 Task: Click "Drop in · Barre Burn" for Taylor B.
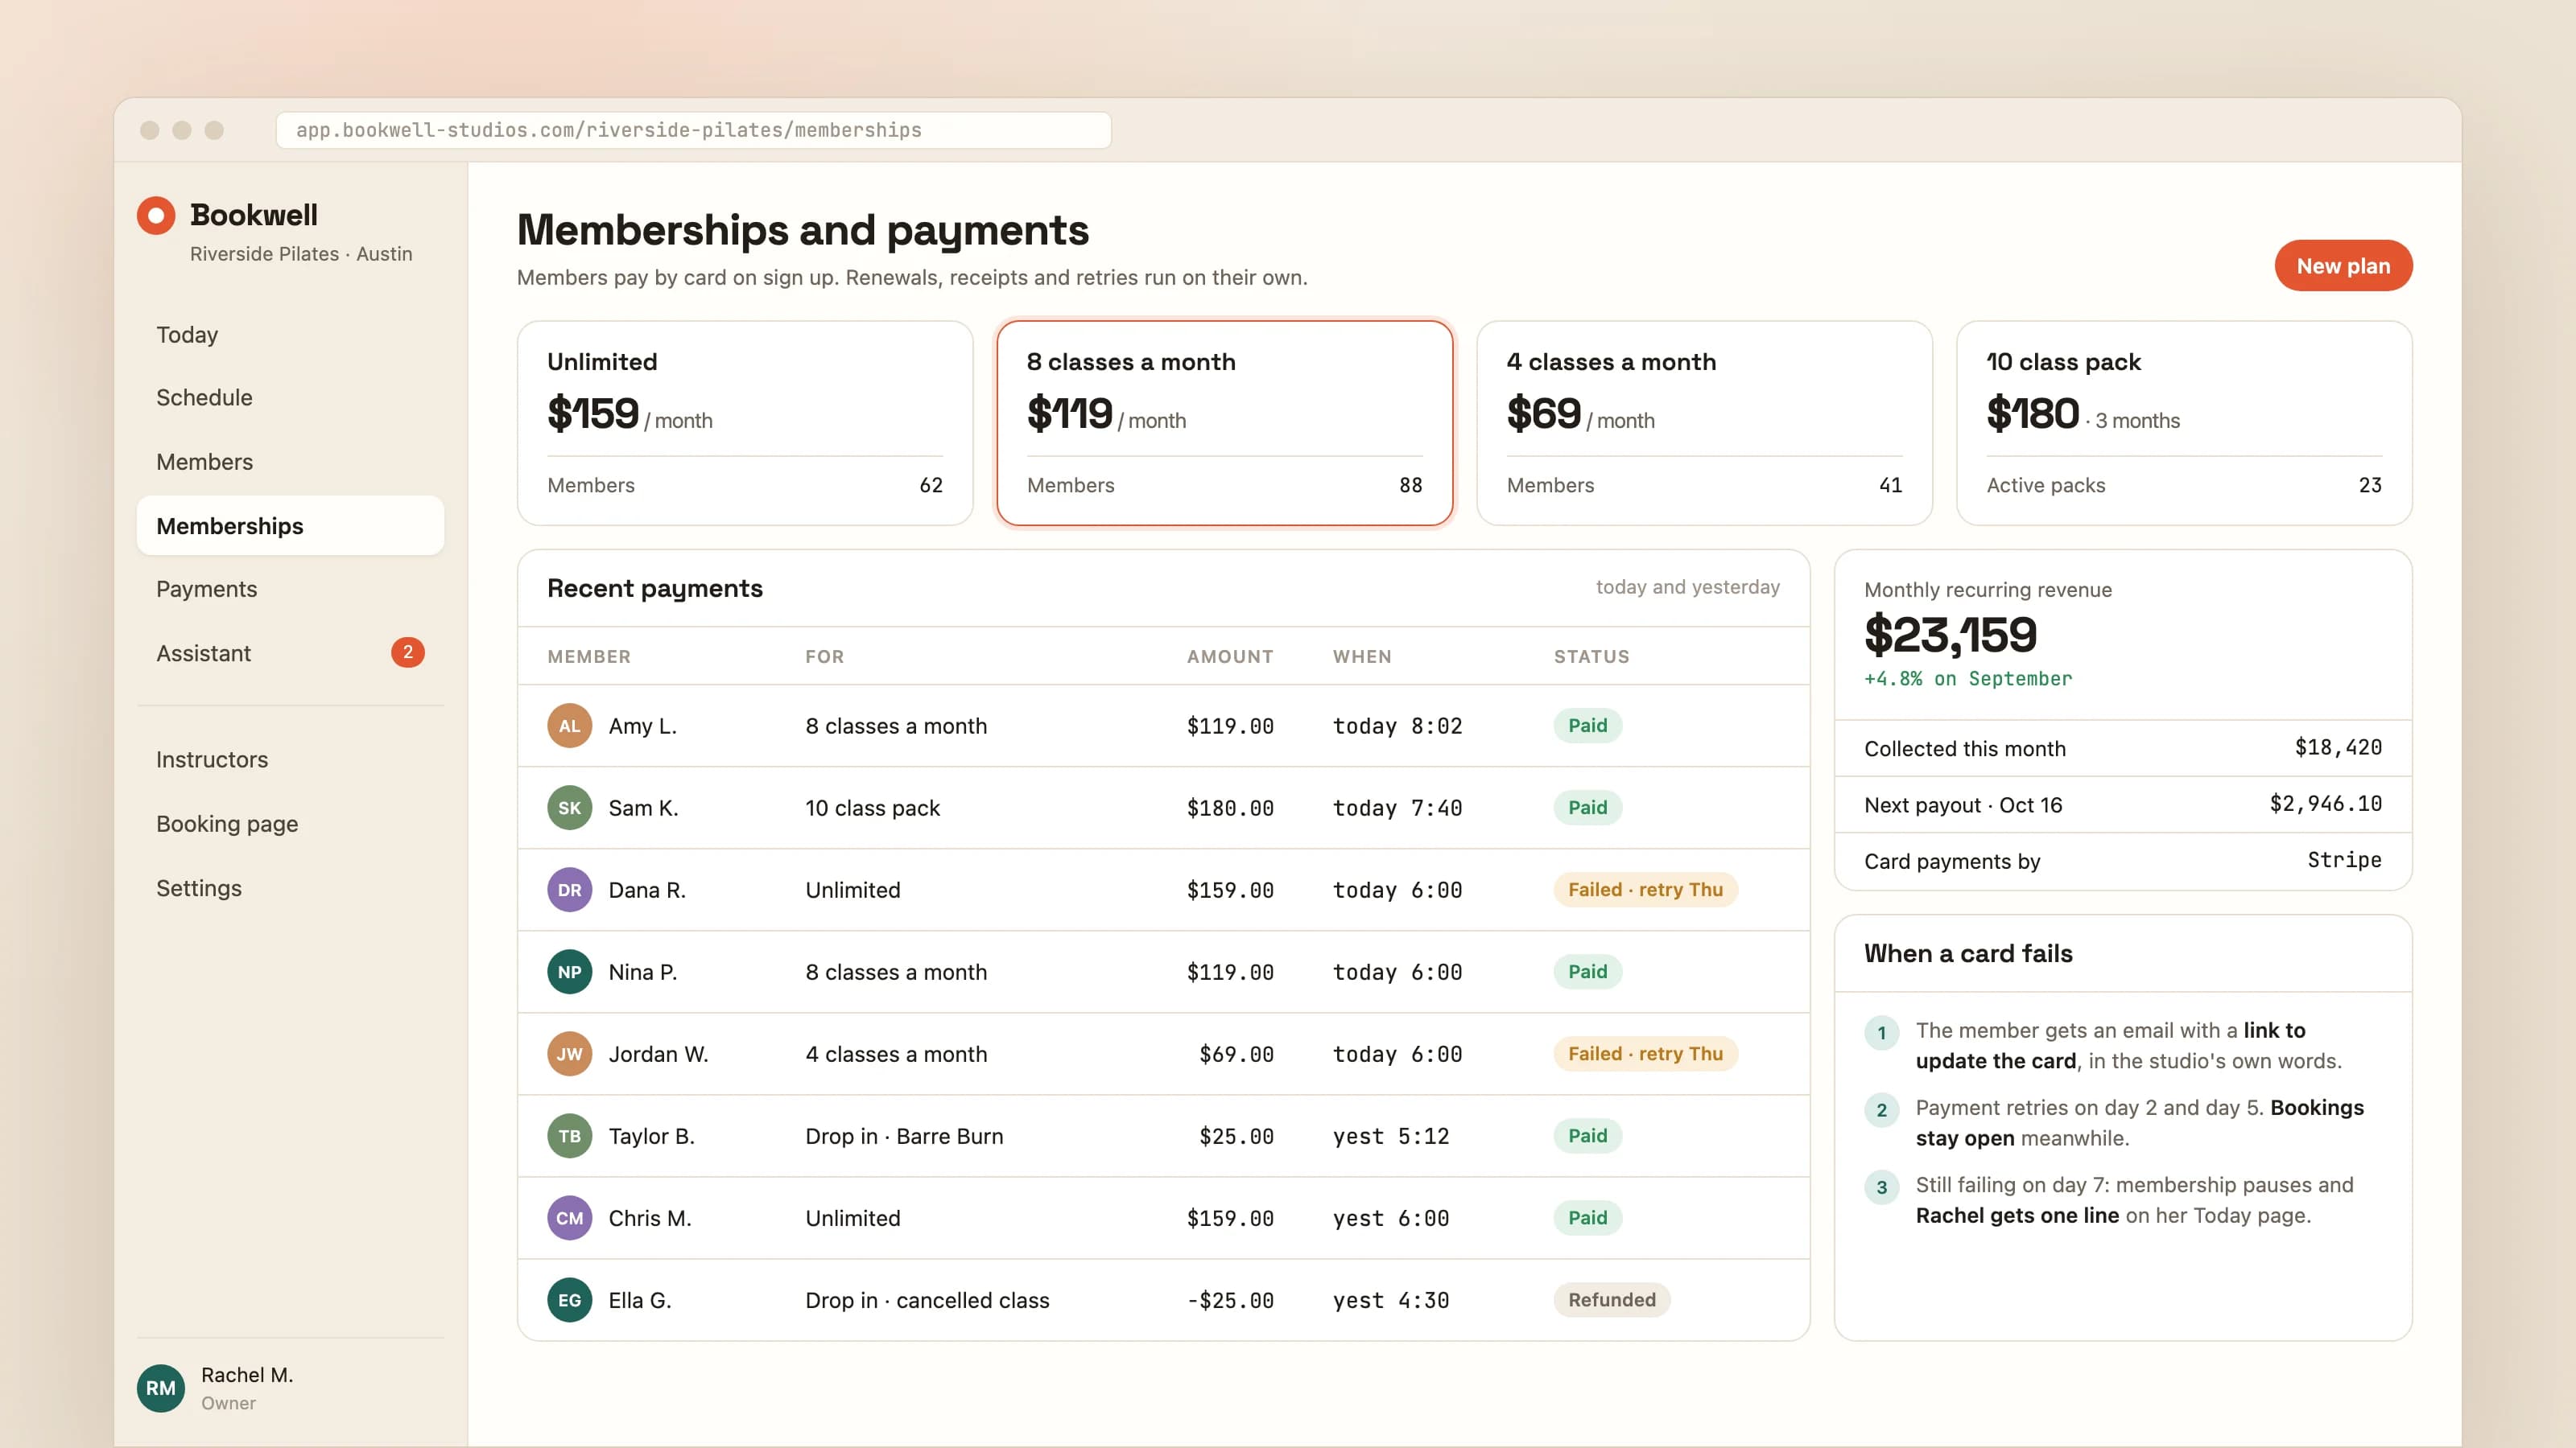[904, 1136]
